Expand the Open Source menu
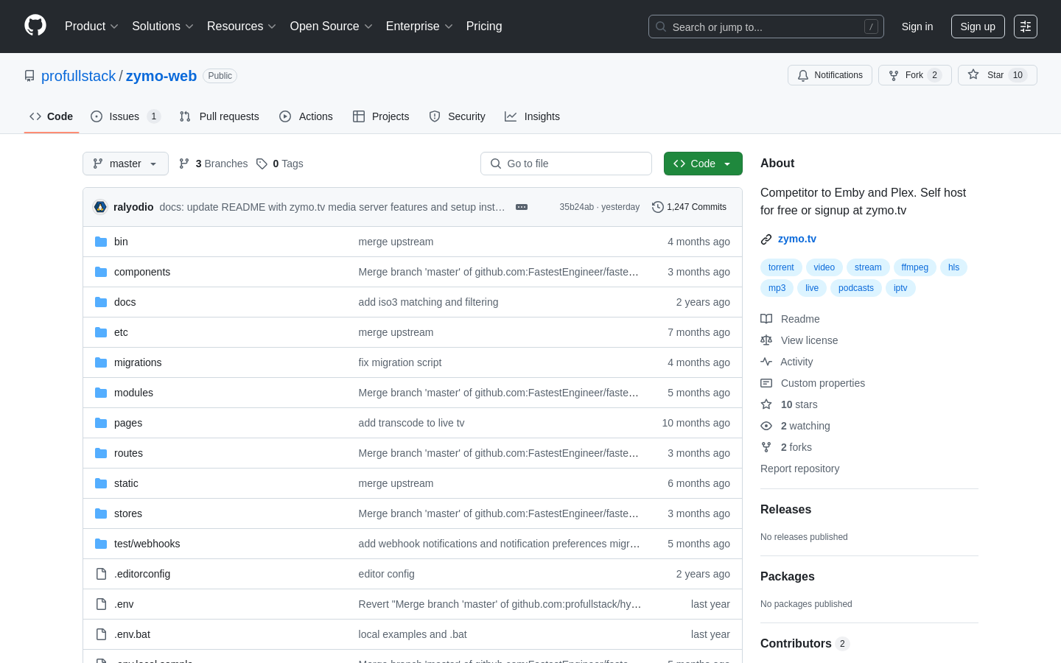Viewport: 1061px width, 663px height. 332,26
